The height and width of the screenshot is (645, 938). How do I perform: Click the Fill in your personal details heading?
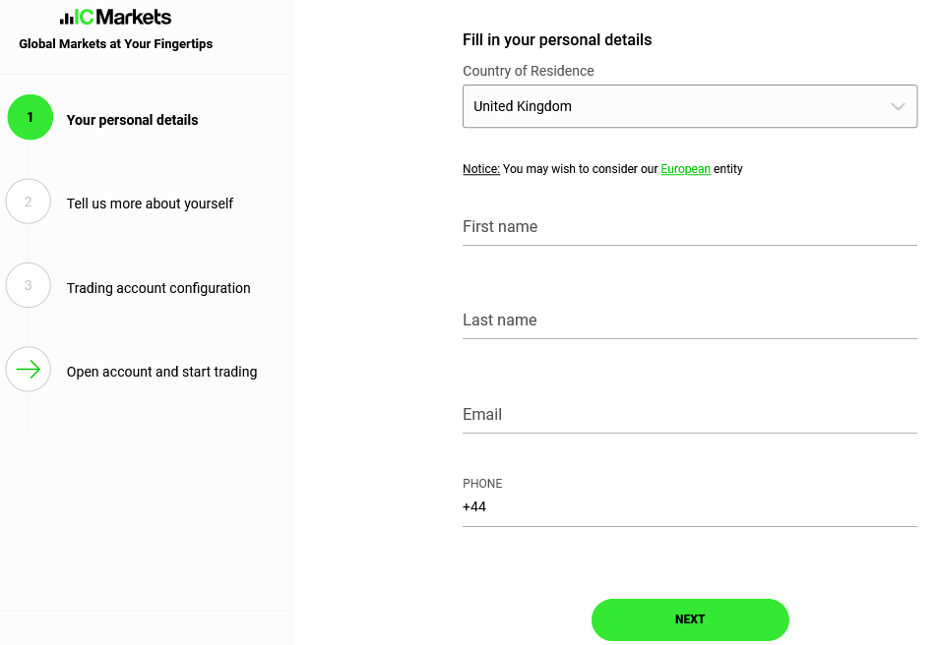click(557, 40)
